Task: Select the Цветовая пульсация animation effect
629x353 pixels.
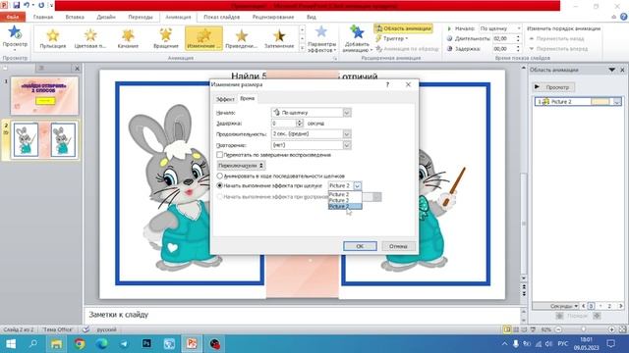Action: click(x=90, y=39)
